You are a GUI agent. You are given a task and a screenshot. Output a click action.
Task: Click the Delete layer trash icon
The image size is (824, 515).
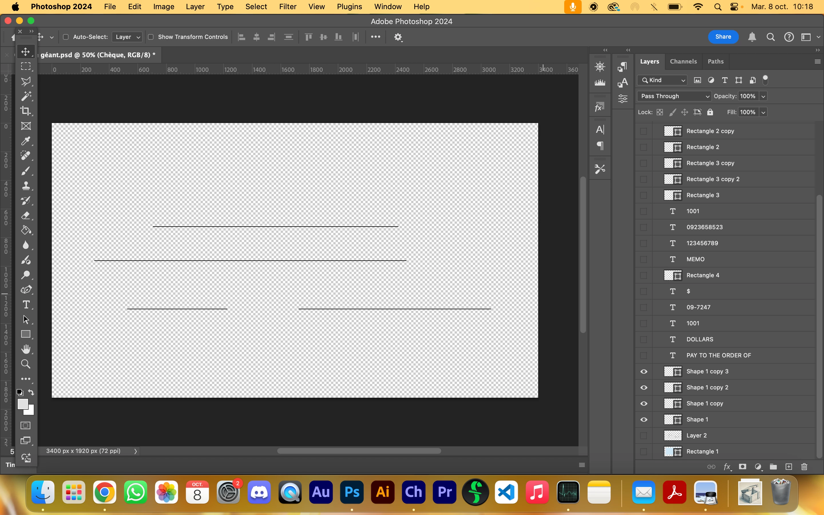[x=804, y=467]
